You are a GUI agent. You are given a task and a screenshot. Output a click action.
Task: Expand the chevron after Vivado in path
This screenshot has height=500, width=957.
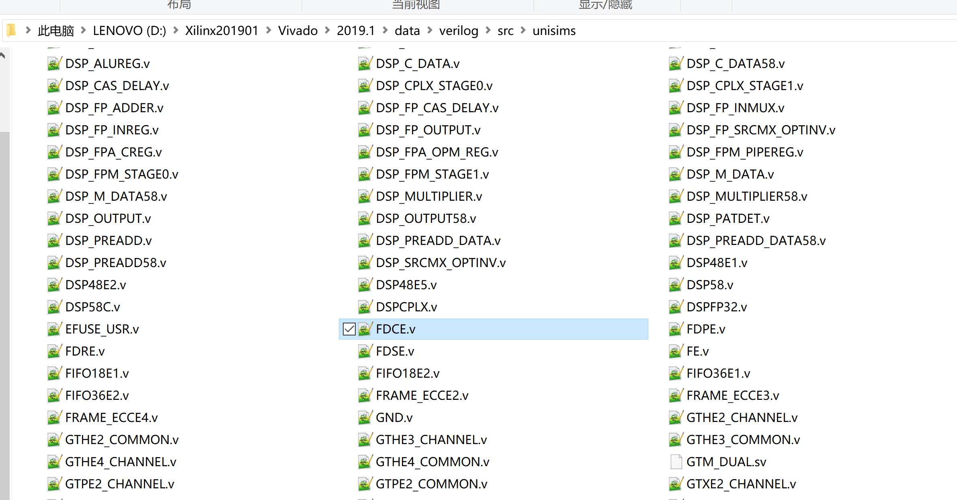[327, 30]
